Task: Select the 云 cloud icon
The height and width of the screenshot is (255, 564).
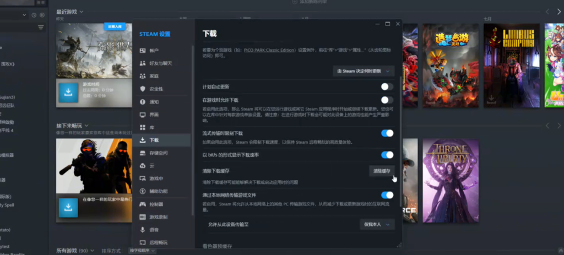Action: [x=143, y=165]
